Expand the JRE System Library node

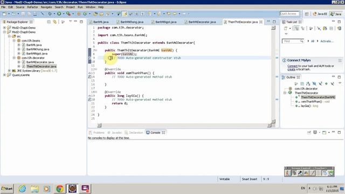pos(9,71)
